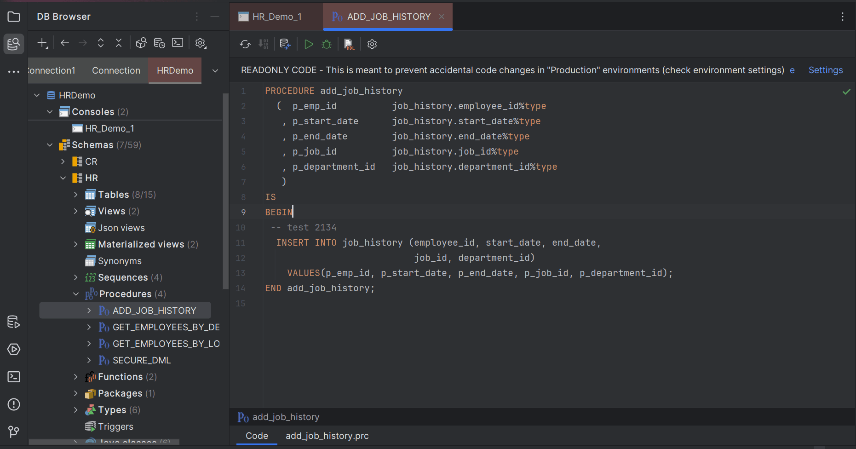Switch to the Connection1 tab

click(x=52, y=70)
